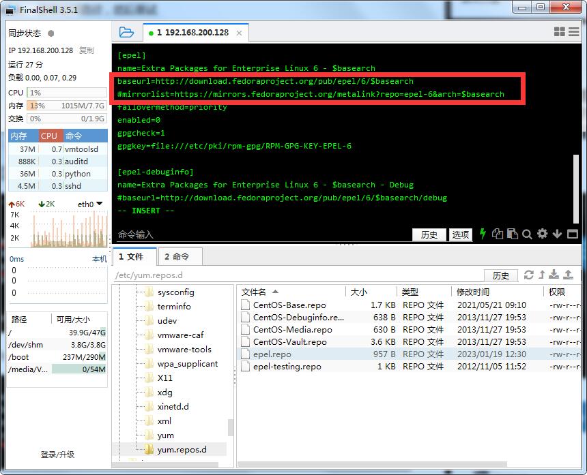Select the xinetd.d folder

click(173, 406)
